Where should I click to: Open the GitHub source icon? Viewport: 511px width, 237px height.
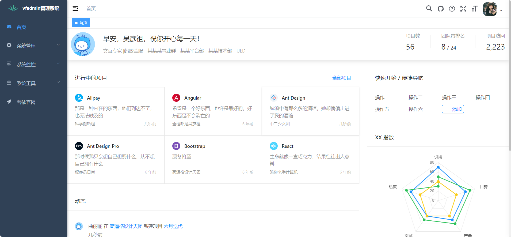(441, 9)
